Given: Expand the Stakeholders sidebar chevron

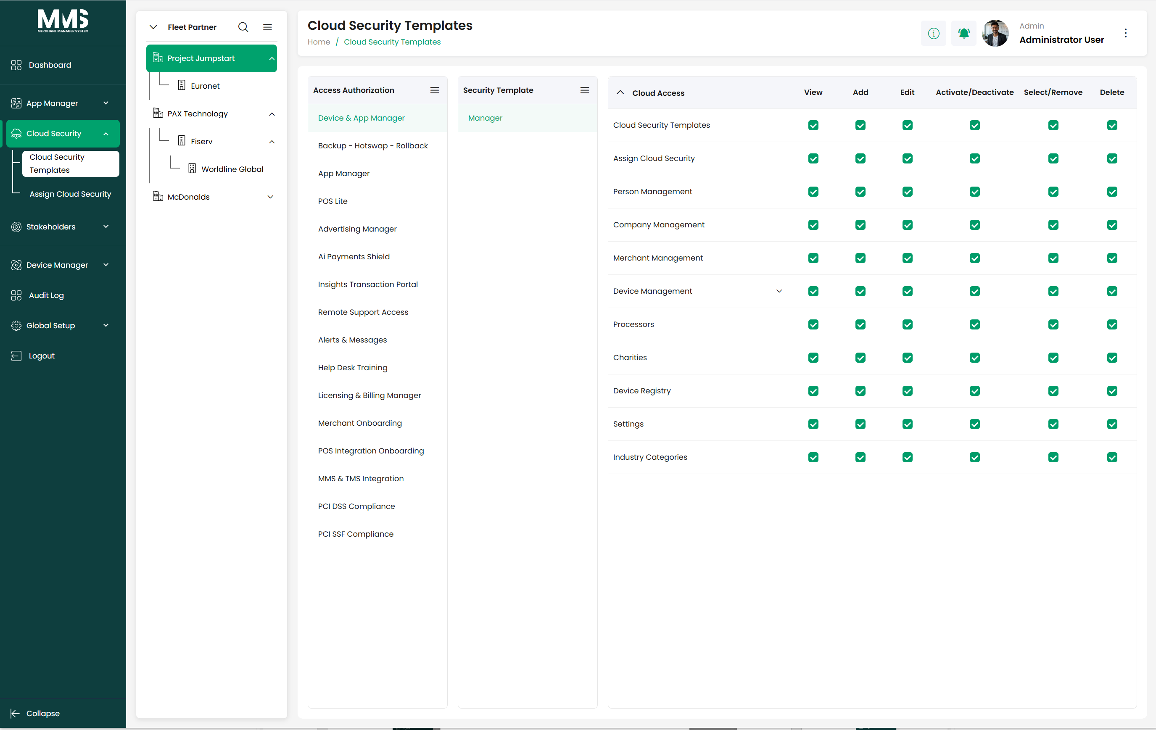Looking at the screenshot, I should point(106,227).
